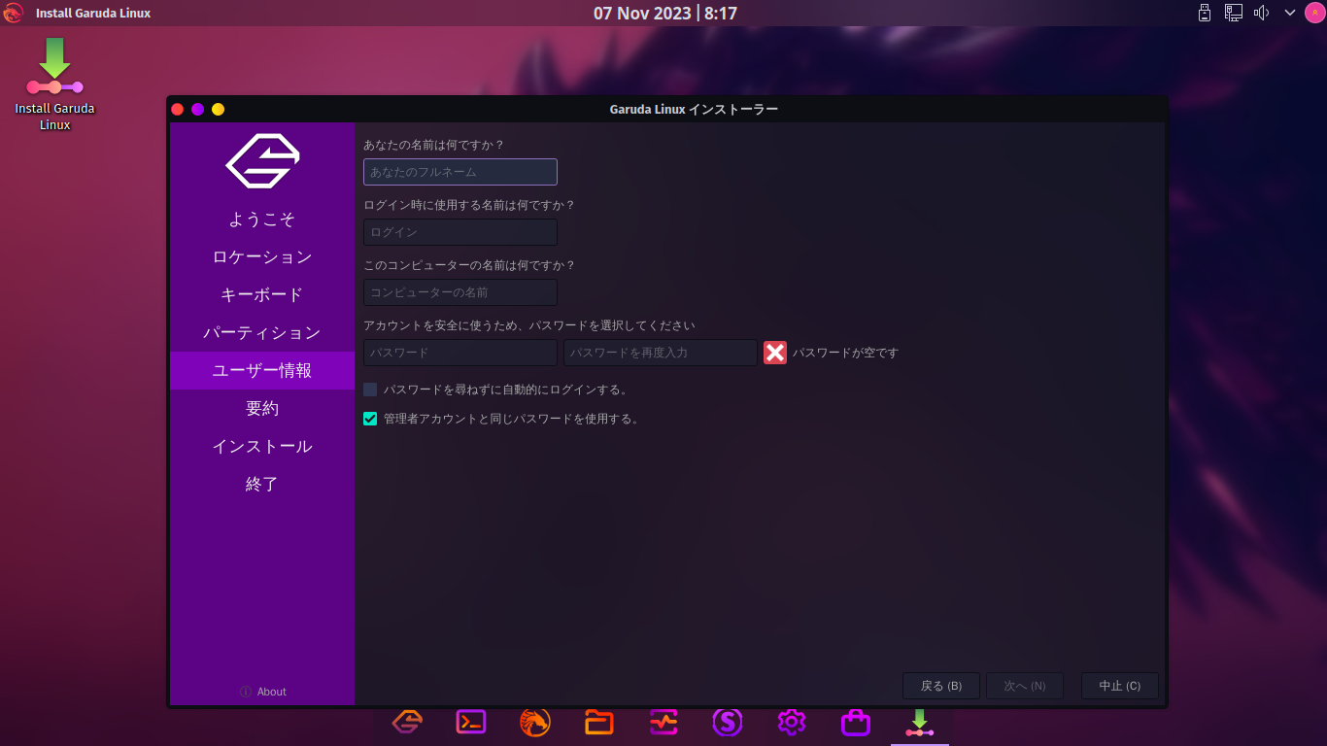This screenshot has width=1327, height=746.
Task: Click the yellow window control button
Action: tap(219, 110)
